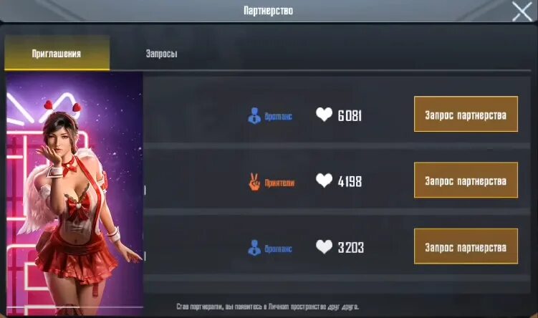Click the 3203 points value
Viewport: 538px width, 318px height.
click(x=350, y=247)
